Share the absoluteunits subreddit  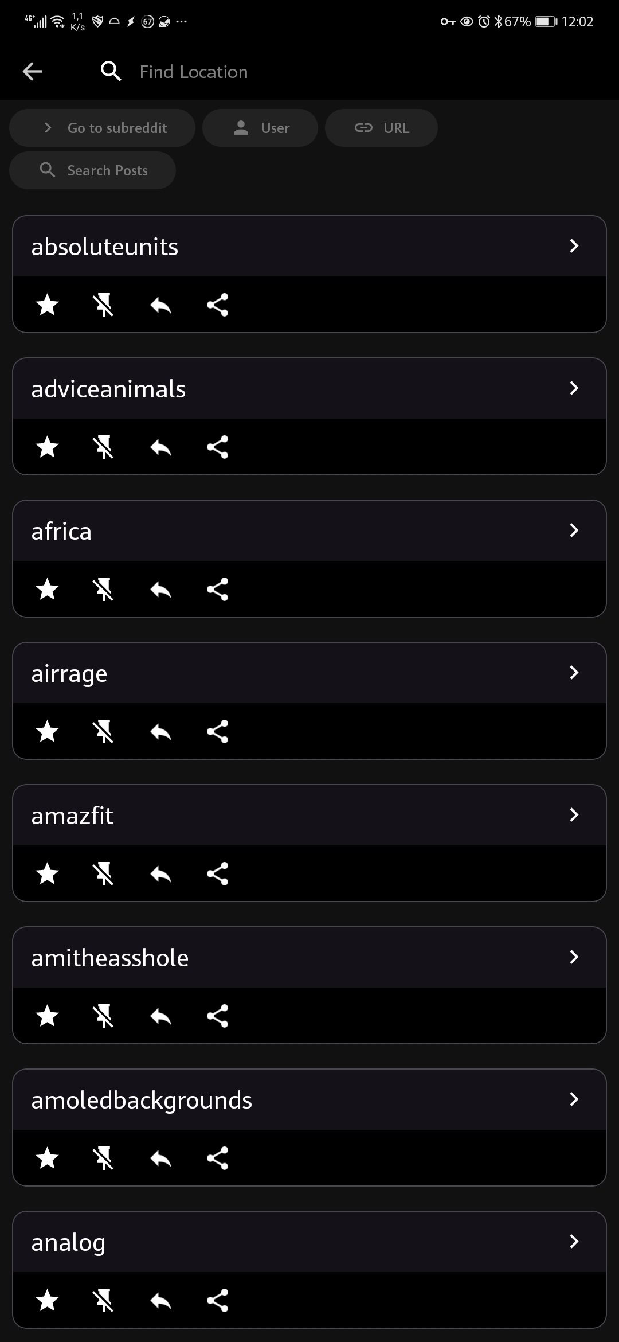217,305
